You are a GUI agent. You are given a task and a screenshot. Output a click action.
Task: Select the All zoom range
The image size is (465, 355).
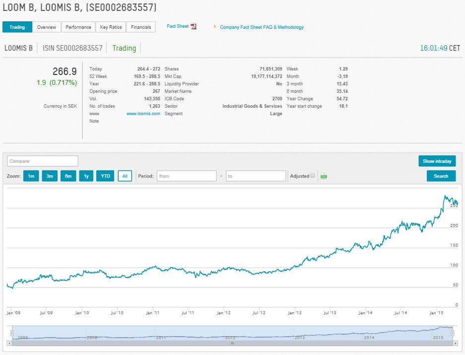point(125,176)
